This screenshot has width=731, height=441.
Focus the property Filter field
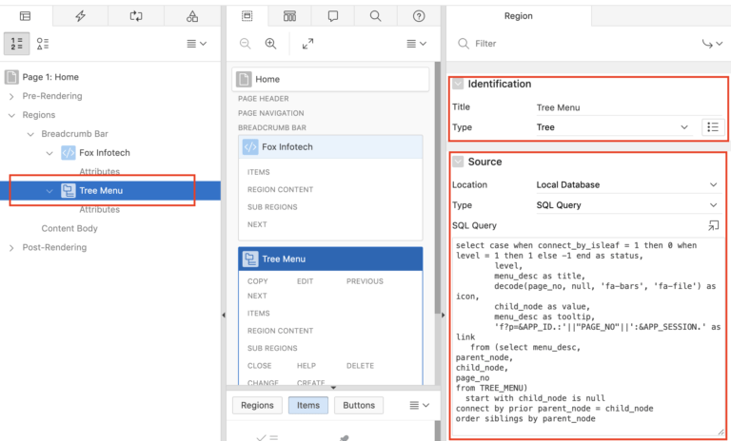pyautogui.click(x=576, y=44)
